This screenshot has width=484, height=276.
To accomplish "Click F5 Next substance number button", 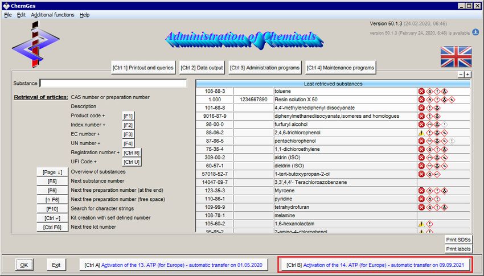I will 52,182.
